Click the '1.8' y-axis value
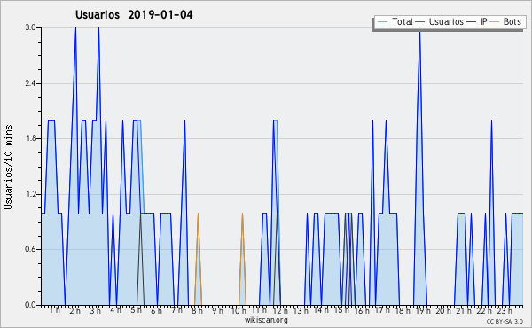 [30, 138]
